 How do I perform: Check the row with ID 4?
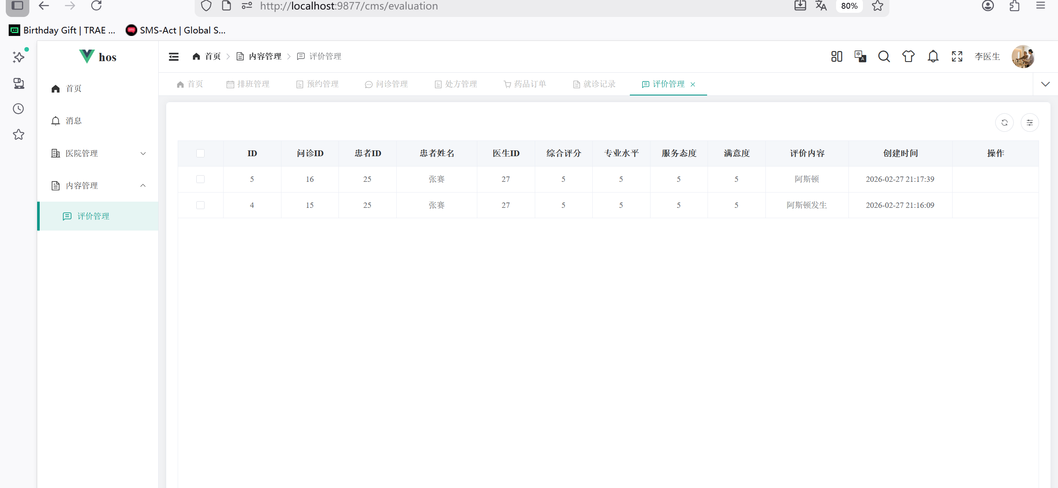tap(200, 205)
